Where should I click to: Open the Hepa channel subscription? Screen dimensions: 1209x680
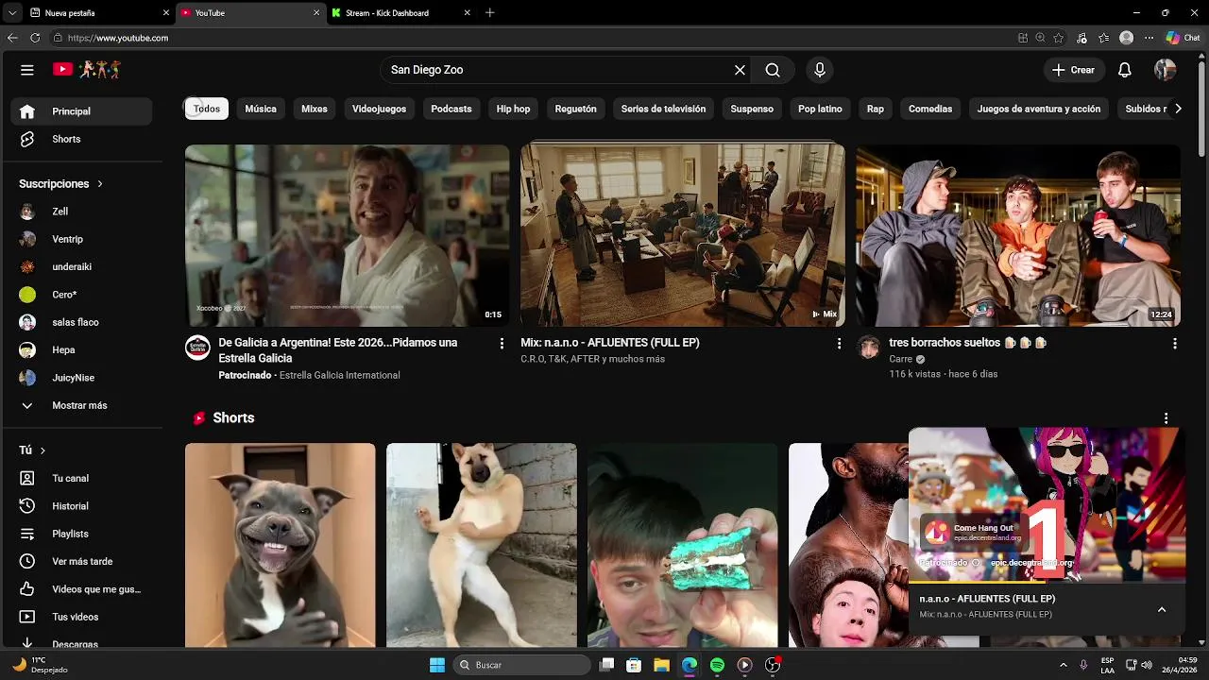81,349
